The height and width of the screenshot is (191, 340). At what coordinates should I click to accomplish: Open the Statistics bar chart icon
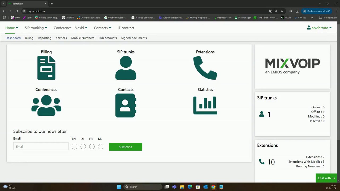coord(205,105)
